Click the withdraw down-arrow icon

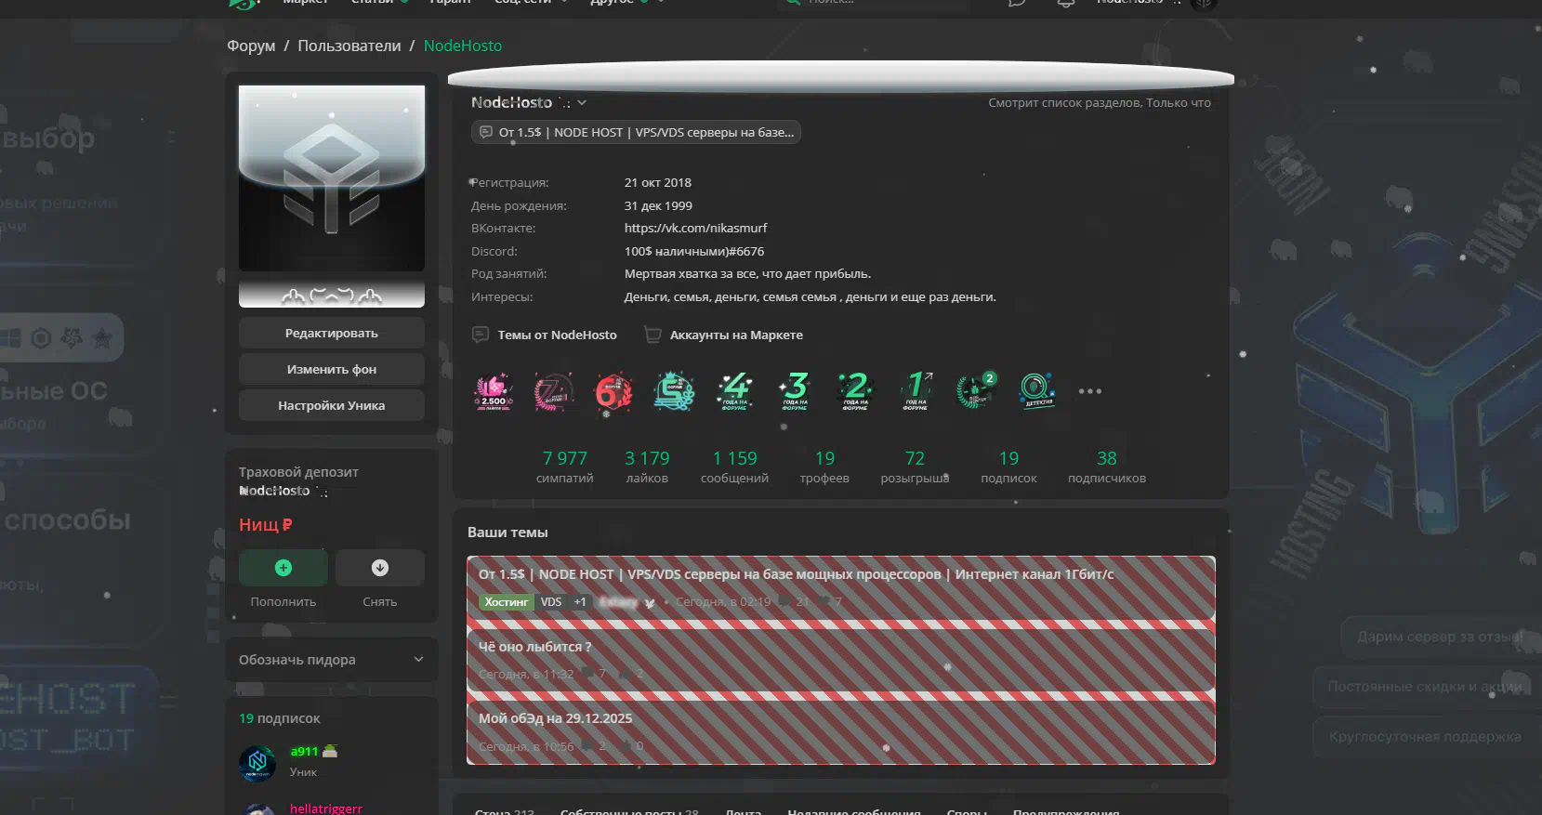pyautogui.click(x=380, y=568)
